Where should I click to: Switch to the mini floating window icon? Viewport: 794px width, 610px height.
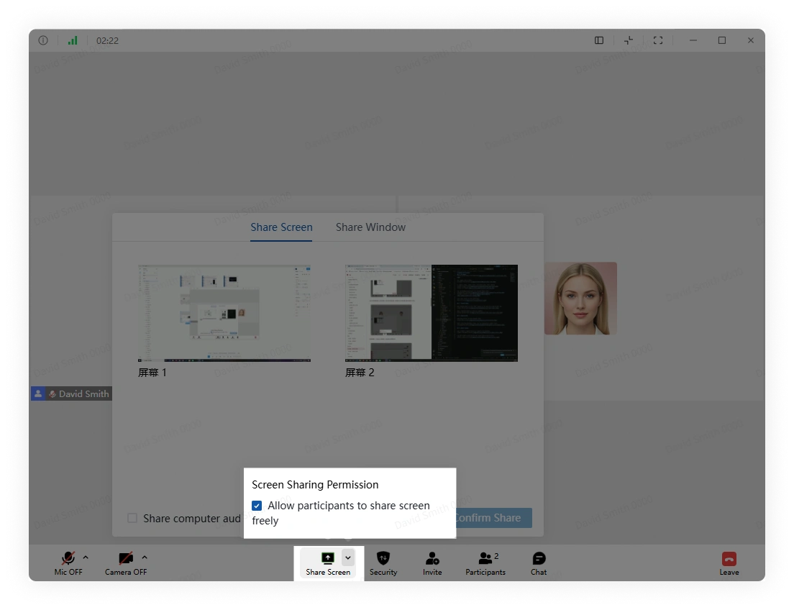[x=629, y=40]
